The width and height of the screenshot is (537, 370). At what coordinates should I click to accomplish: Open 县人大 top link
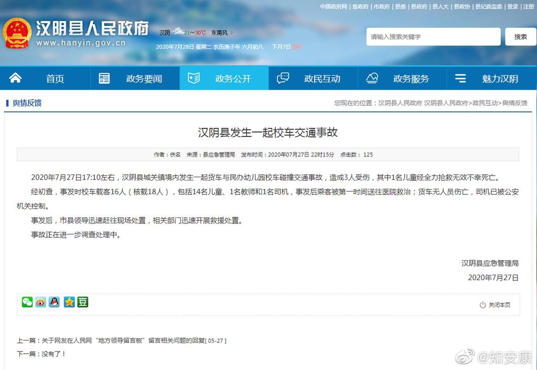click(440, 6)
